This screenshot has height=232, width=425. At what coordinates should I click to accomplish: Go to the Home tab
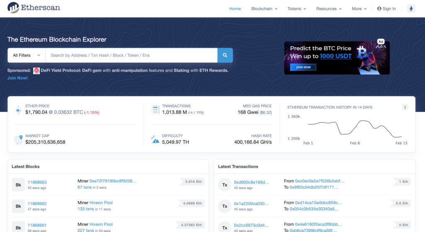click(235, 9)
